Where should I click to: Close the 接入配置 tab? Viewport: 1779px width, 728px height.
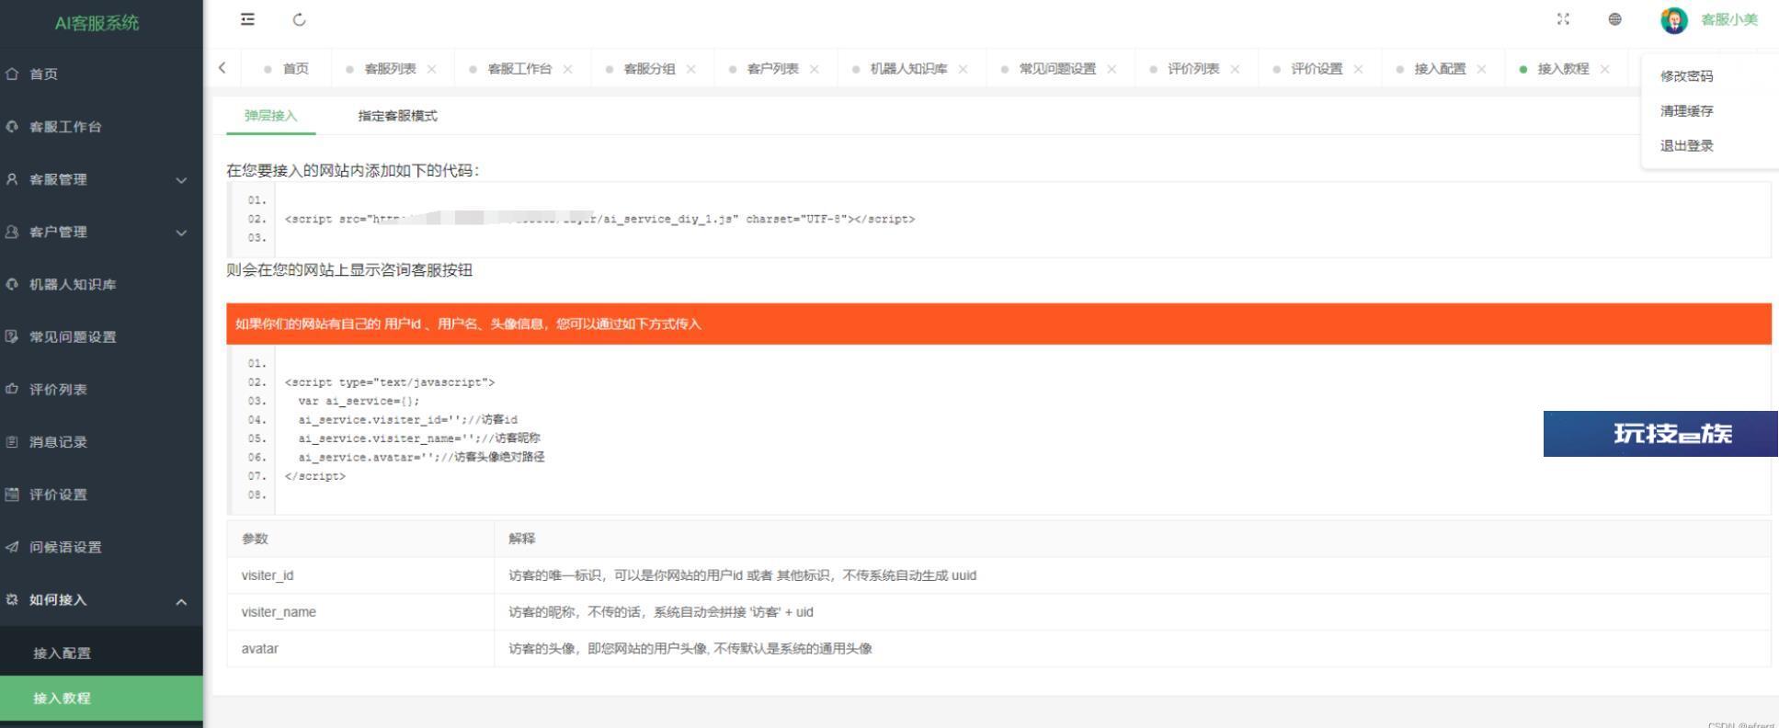pyautogui.click(x=1482, y=69)
